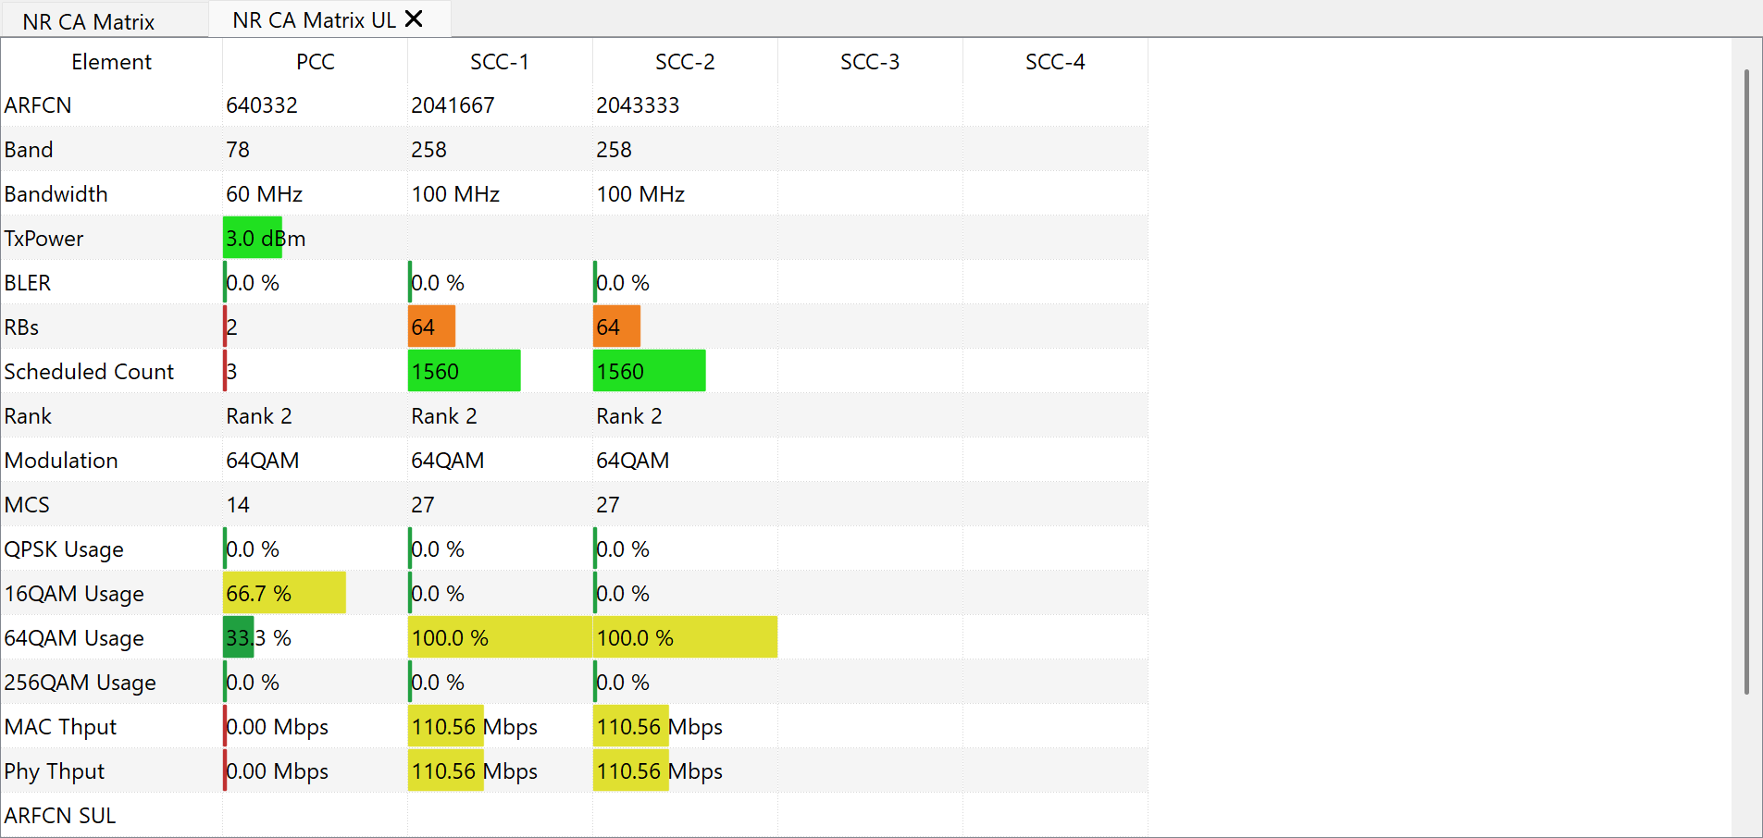Select the SCC-1 column header
This screenshot has width=1763, height=838.
coord(500,62)
